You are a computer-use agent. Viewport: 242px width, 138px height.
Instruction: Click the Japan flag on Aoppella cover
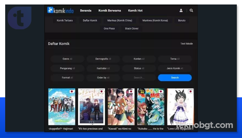click(x=72, y=91)
